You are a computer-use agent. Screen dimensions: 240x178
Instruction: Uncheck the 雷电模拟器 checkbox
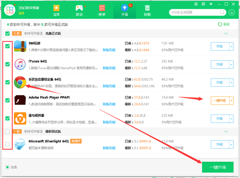click(7, 118)
